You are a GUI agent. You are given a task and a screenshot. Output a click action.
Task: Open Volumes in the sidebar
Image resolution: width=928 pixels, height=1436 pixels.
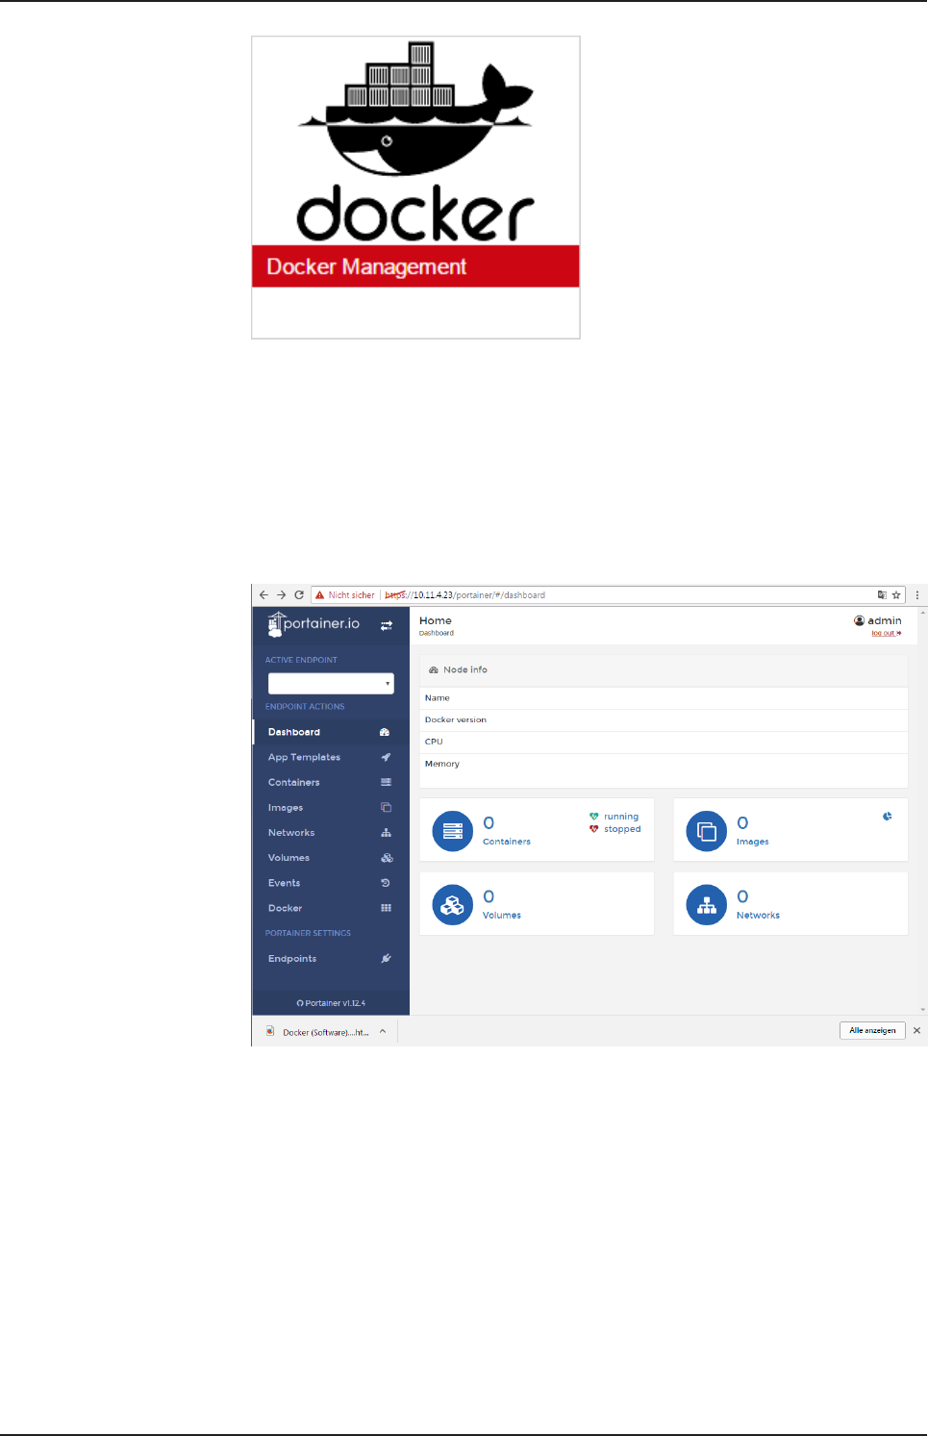(331, 857)
